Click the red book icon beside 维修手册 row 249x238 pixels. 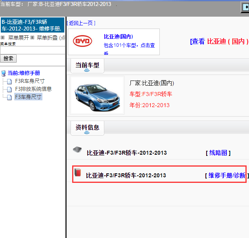pyautogui.click(x=78, y=173)
